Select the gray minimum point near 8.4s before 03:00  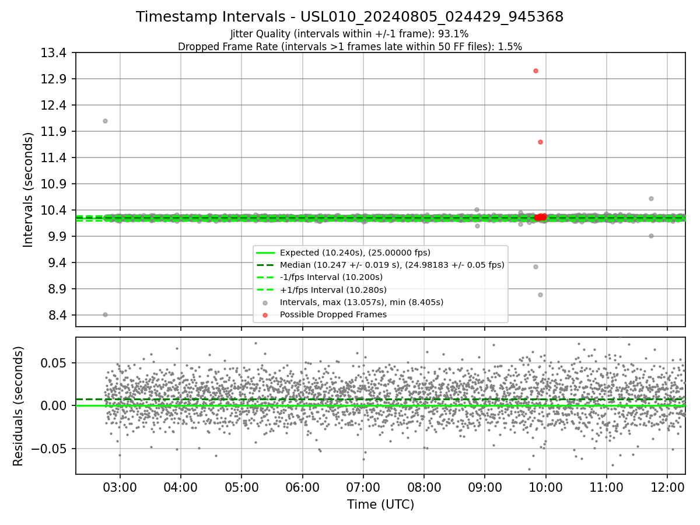tap(105, 314)
